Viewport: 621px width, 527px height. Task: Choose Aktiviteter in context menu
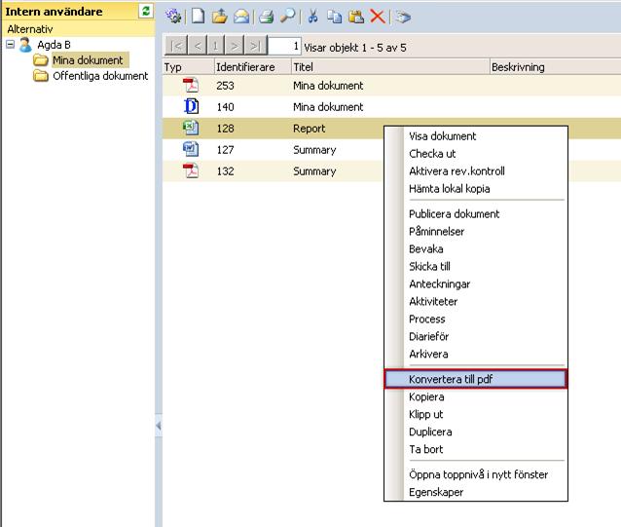(476, 302)
